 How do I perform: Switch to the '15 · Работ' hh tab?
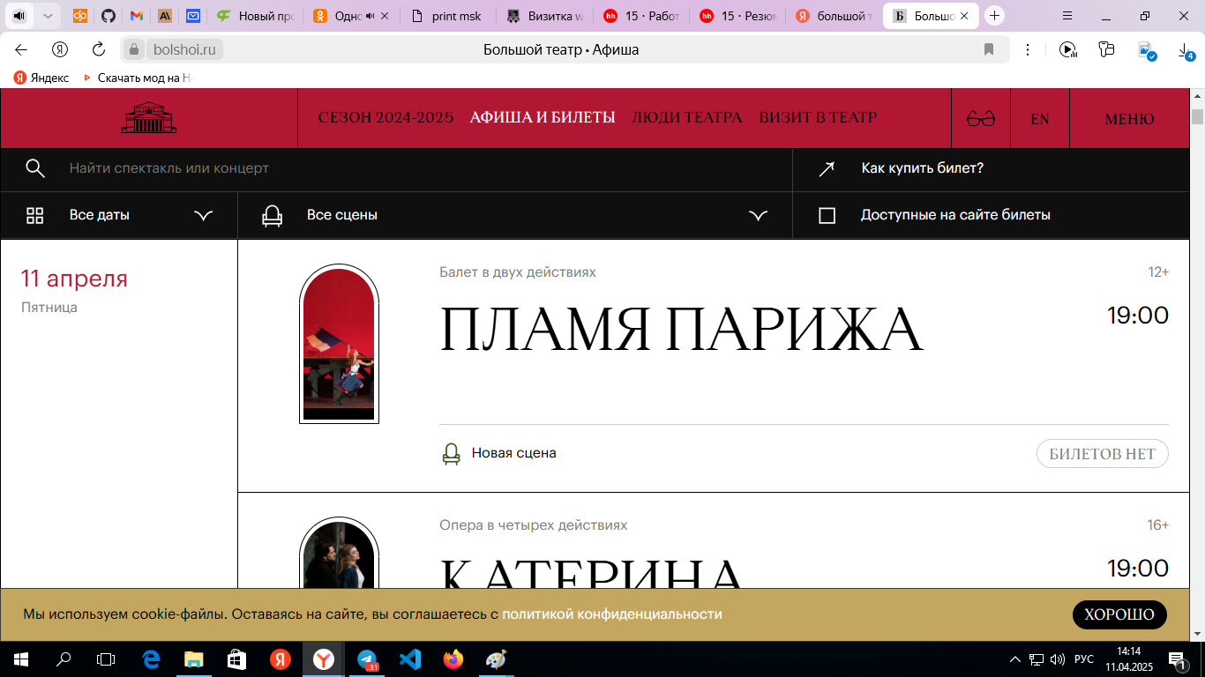640,16
